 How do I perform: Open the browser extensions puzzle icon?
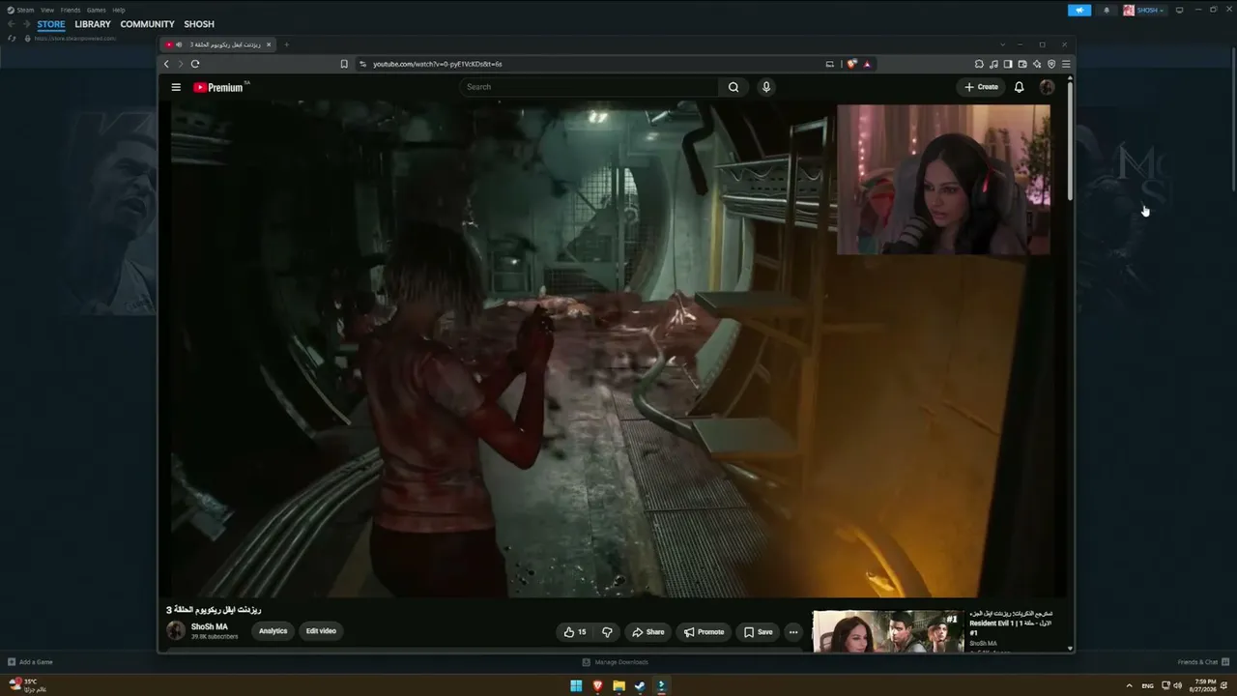point(979,64)
